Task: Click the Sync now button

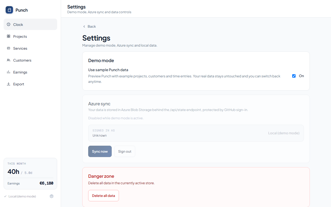Action: click(x=100, y=151)
